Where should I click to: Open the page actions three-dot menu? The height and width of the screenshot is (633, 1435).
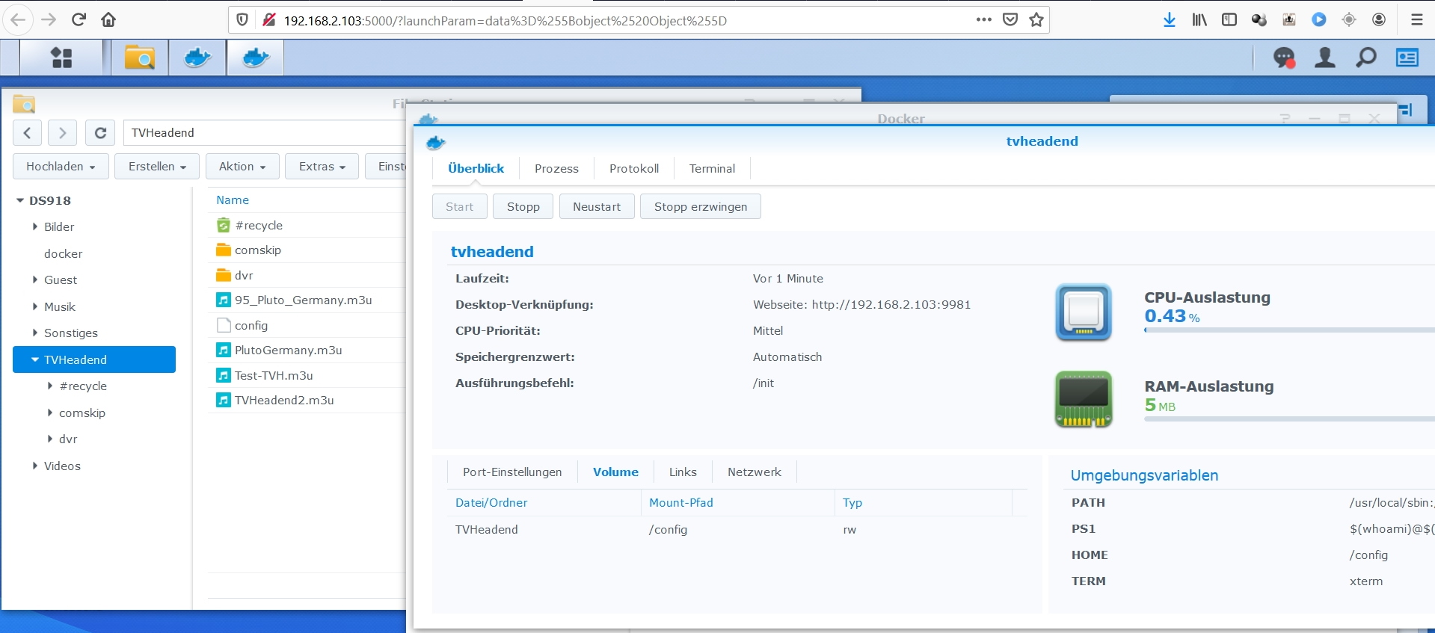[x=984, y=20]
